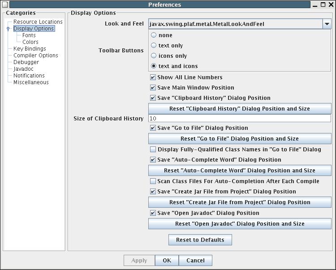The height and width of the screenshot is (270, 336).
Task: Select Colors in Categories tree
Action: pos(30,42)
